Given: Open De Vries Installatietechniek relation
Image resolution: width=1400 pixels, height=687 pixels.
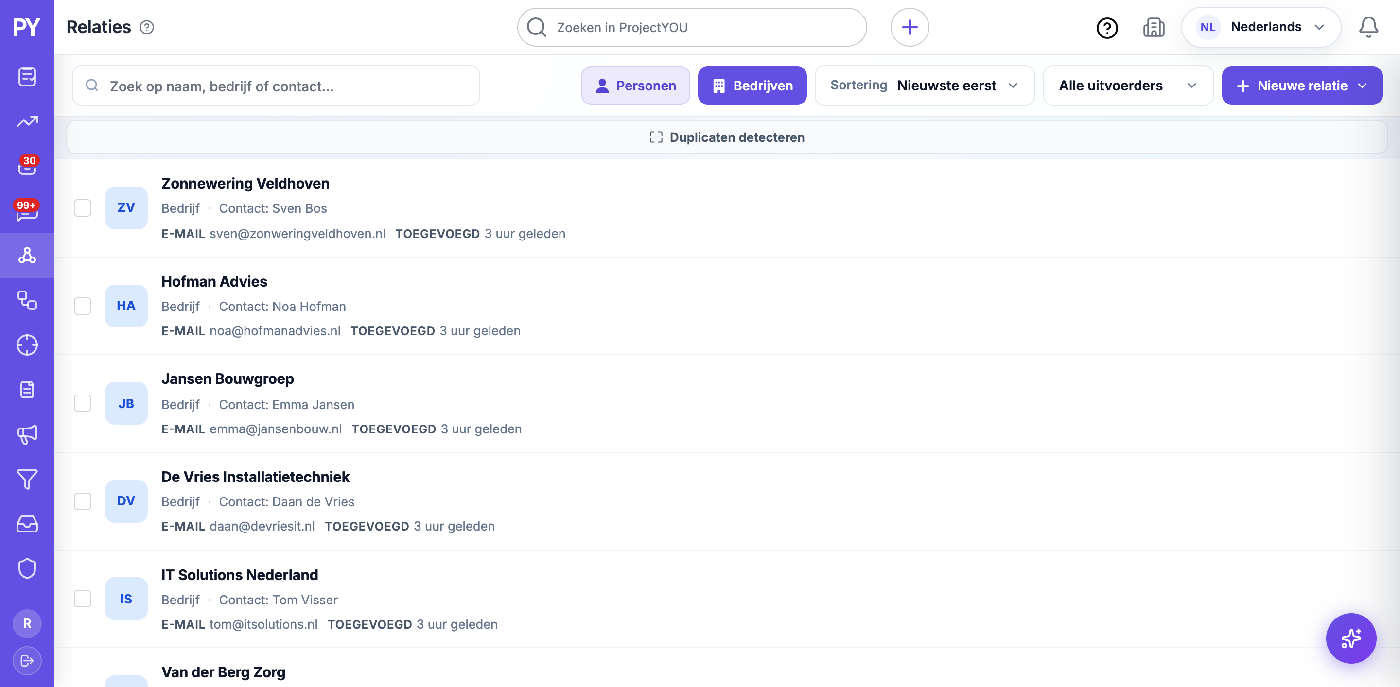Looking at the screenshot, I should click(x=255, y=477).
